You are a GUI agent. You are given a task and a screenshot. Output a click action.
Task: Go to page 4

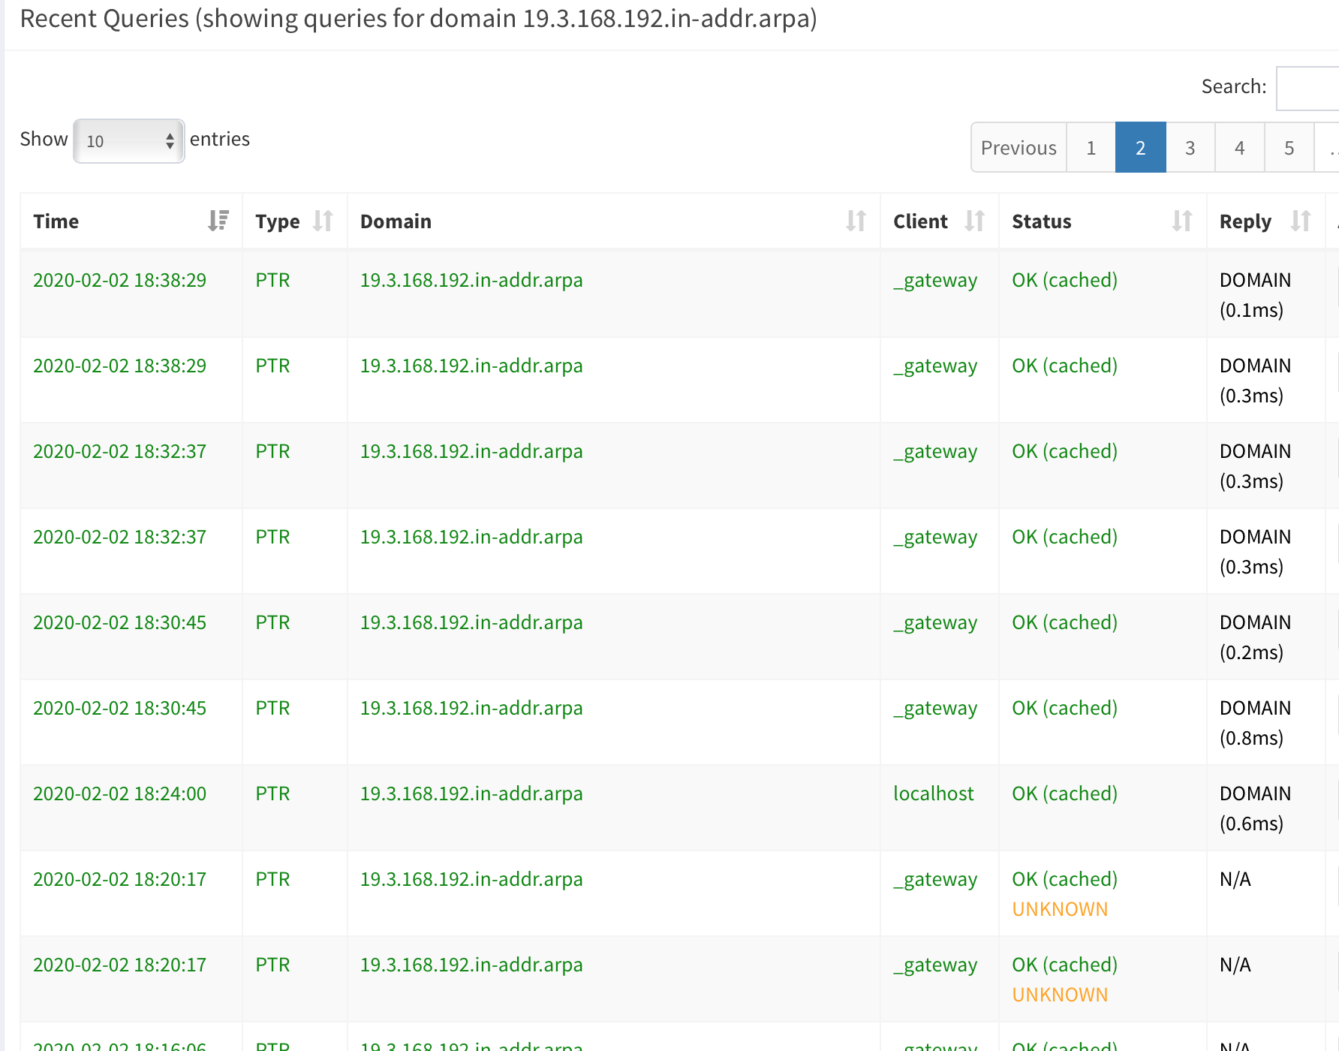click(1239, 147)
